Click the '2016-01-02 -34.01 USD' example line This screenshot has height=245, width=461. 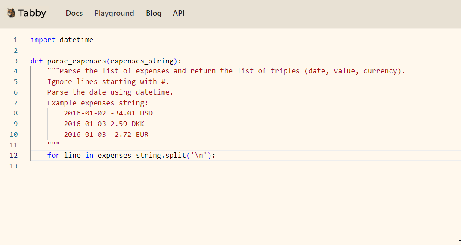click(108, 113)
